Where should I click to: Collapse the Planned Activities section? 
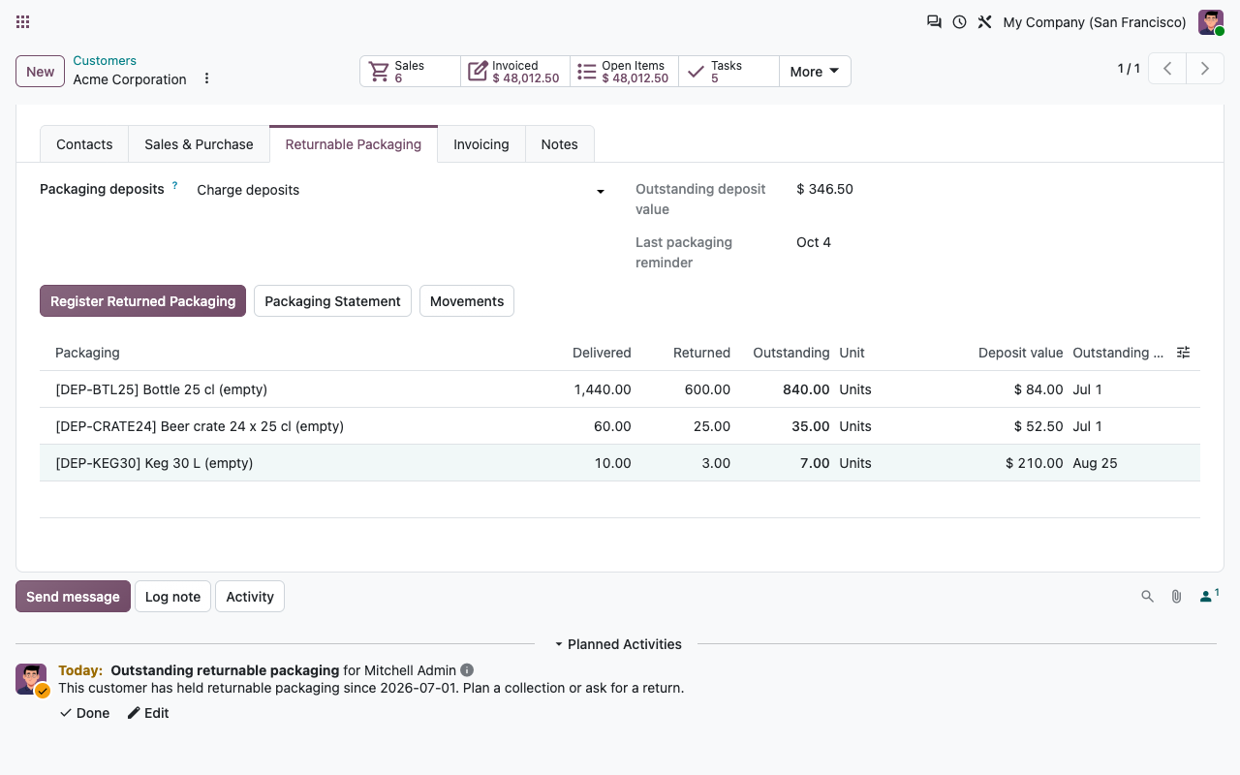point(618,644)
